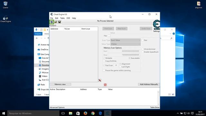Select the Cheat Engine desktop shortcut
The height and width of the screenshot is (116, 206).
point(5,19)
